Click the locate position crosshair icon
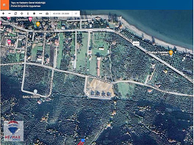Image resolution: width=194 pixels, height=145 pixels. [x=22, y=14]
